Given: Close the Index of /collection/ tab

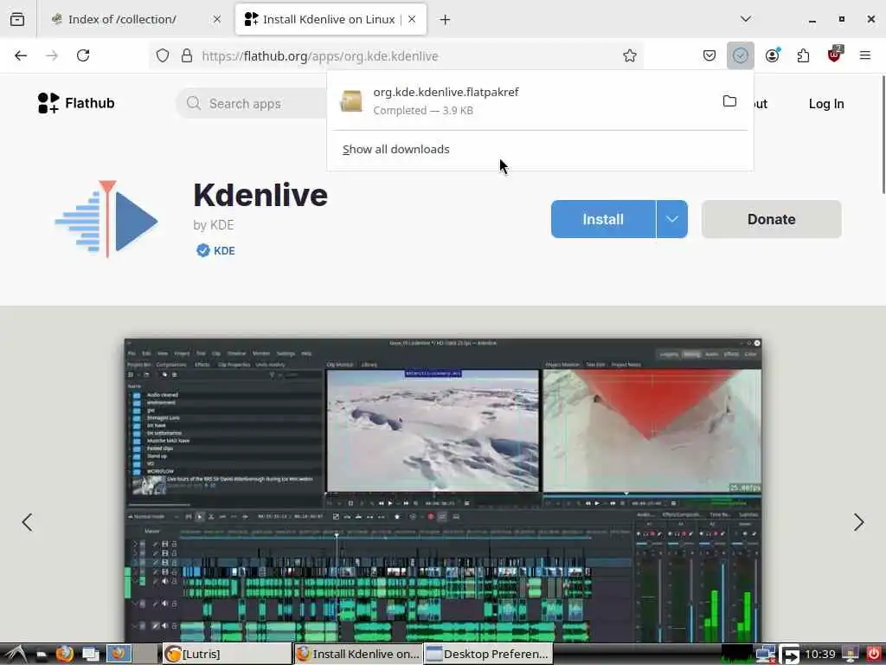Looking at the screenshot, I should coord(217,19).
